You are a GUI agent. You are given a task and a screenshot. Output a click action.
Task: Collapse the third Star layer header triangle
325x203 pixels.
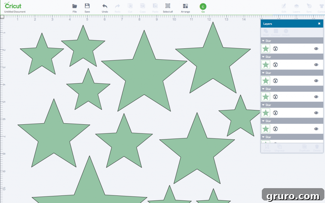[x=263, y=73]
